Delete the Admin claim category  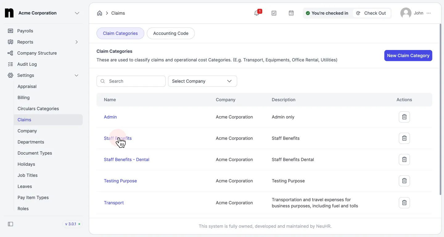[404, 117]
